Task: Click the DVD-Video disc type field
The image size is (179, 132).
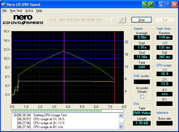Action: pos(141,113)
